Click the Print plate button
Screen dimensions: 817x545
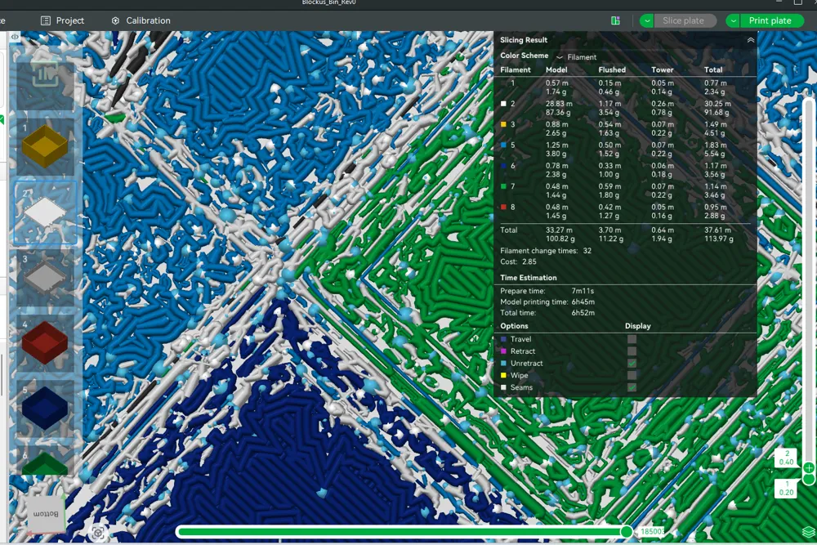point(770,20)
